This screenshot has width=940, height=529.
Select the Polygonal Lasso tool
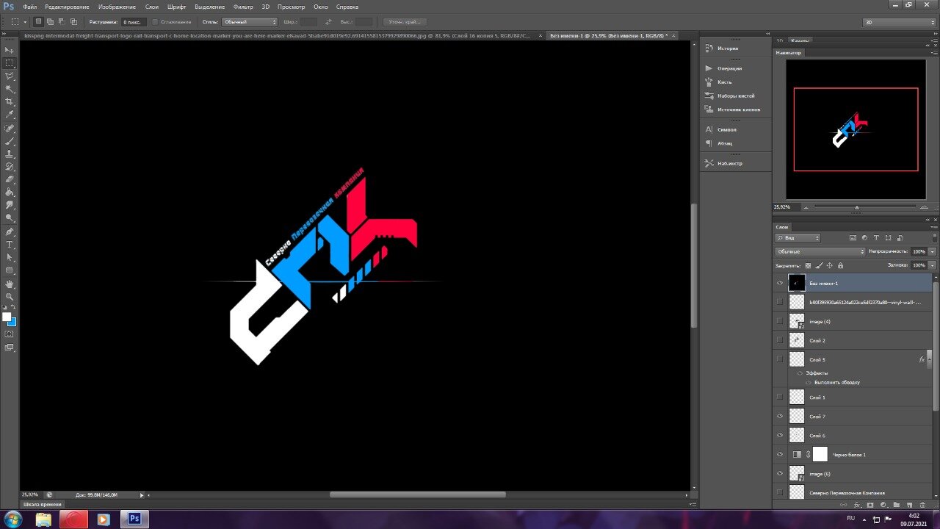click(10, 76)
